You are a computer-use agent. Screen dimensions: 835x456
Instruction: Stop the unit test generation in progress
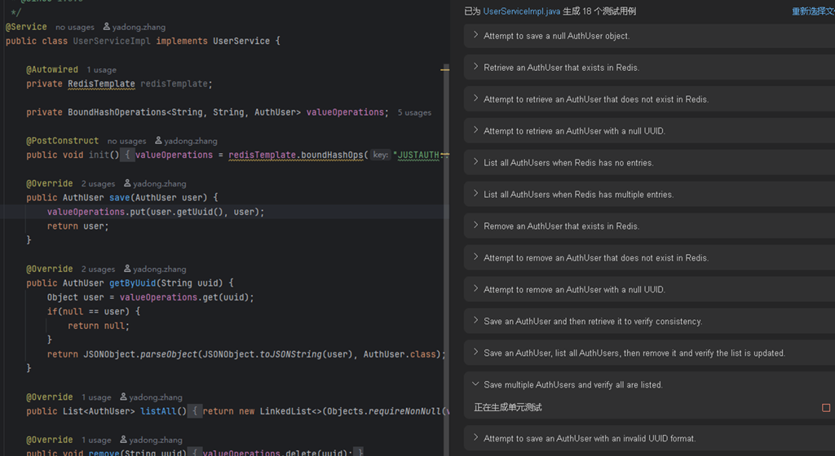tap(825, 408)
